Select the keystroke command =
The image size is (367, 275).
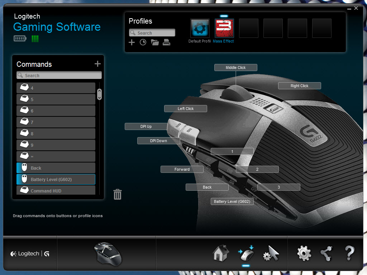pos(56,156)
